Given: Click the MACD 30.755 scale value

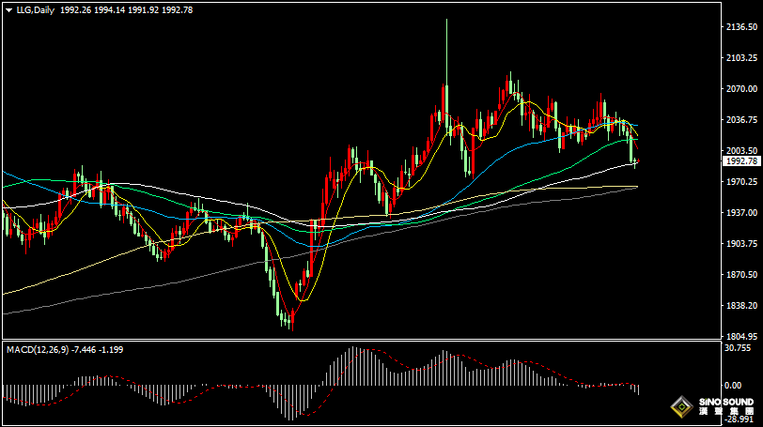Looking at the screenshot, I should coord(738,347).
